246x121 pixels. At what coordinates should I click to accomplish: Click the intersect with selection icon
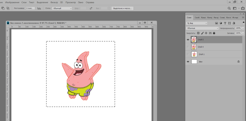(x=8, y=8)
